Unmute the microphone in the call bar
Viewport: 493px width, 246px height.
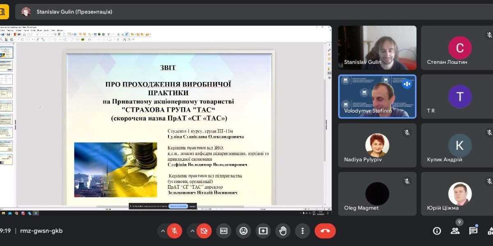[175, 231]
